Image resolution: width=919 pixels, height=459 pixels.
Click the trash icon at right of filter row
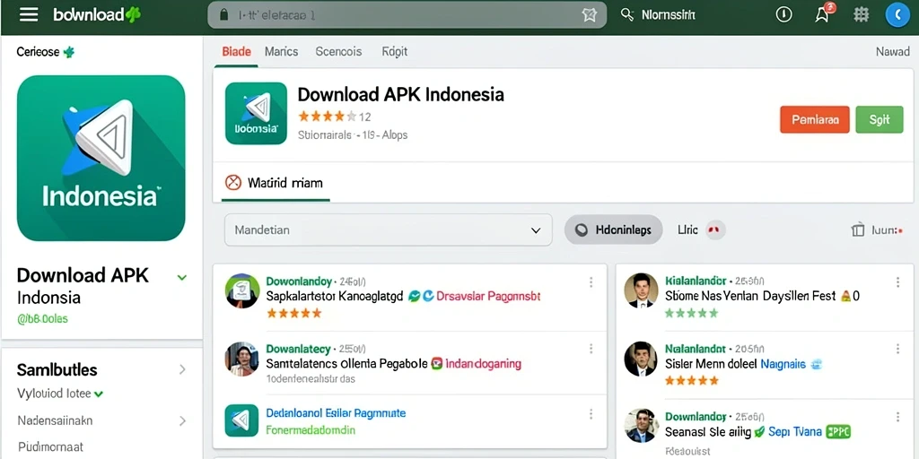(x=857, y=230)
